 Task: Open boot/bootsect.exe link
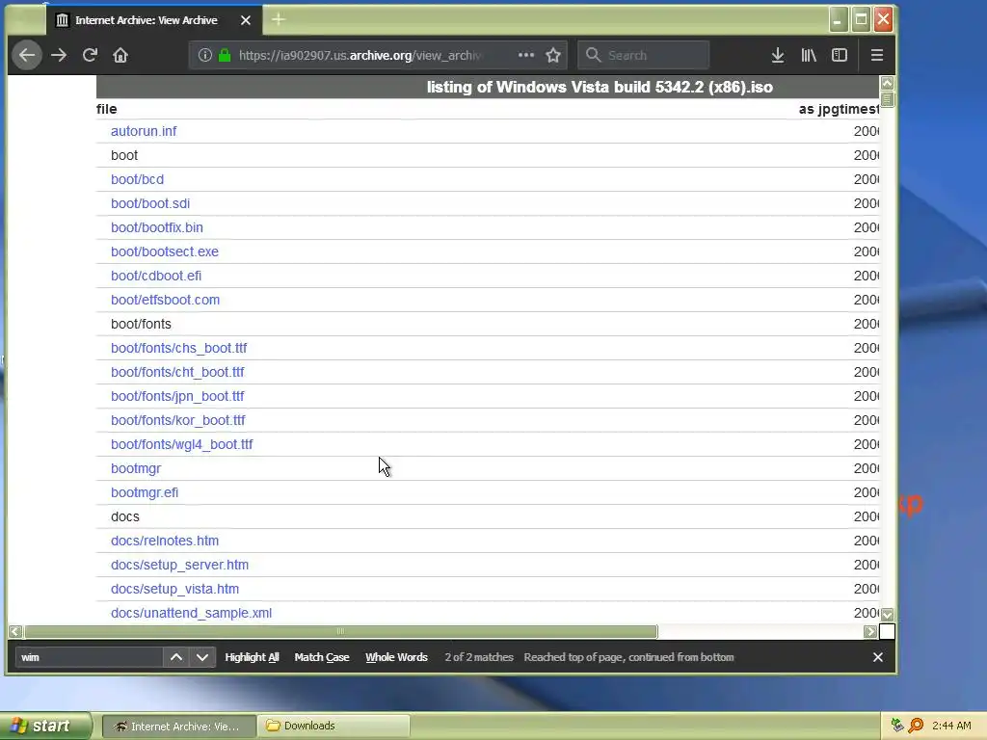[165, 251]
